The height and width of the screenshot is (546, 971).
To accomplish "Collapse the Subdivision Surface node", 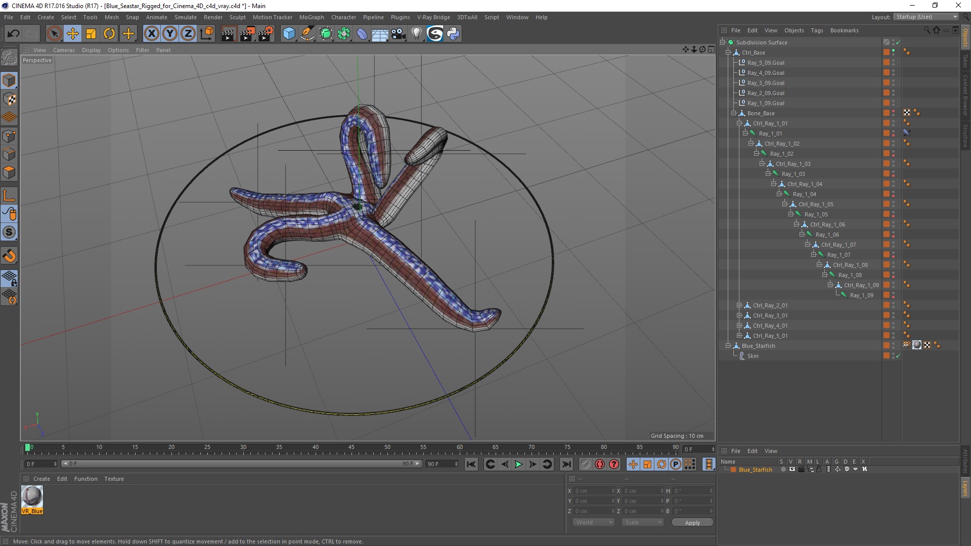I will [x=723, y=42].
